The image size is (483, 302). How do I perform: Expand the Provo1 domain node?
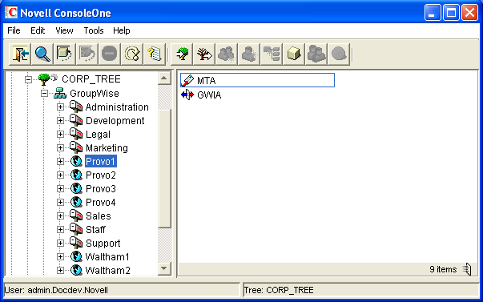click(60, 162)
